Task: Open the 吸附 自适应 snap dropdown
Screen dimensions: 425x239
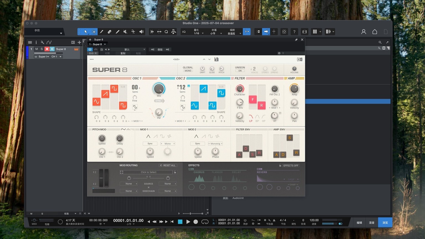Action: coord(234,32)
